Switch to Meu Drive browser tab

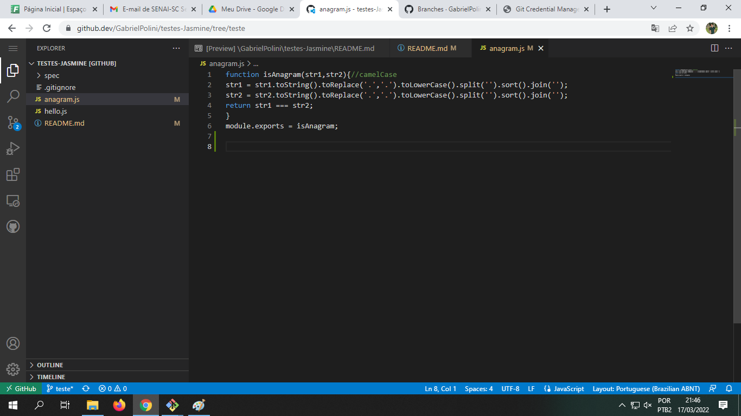252,9
